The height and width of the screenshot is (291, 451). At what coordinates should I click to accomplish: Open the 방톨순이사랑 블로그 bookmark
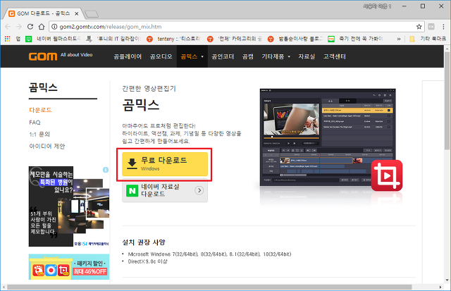click(x=295, y=39)
